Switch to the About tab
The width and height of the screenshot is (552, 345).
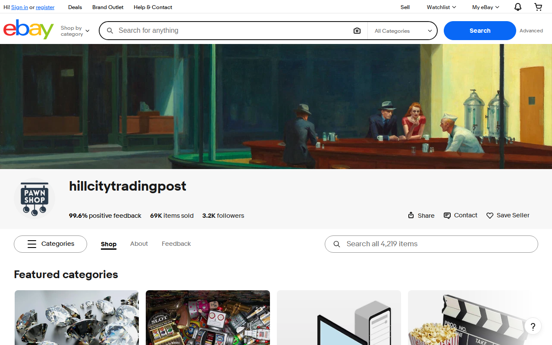[139, 244]
